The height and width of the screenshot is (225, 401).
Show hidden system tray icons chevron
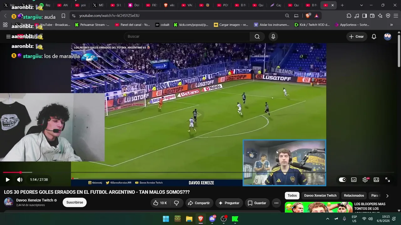(327, 219)
